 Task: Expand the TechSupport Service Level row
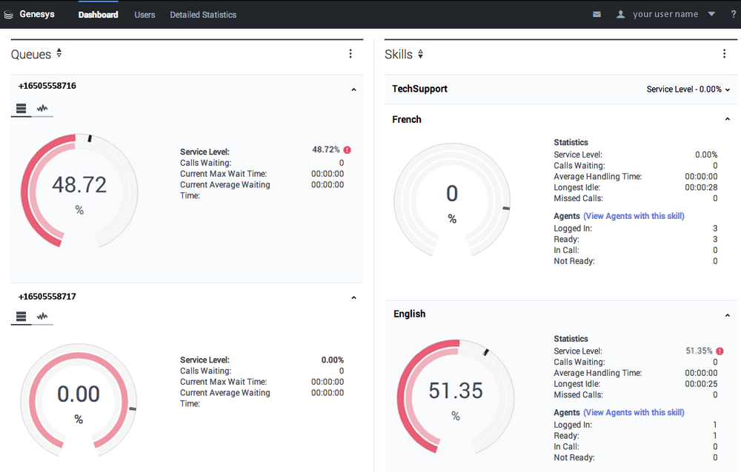click(x=727, y=90)
